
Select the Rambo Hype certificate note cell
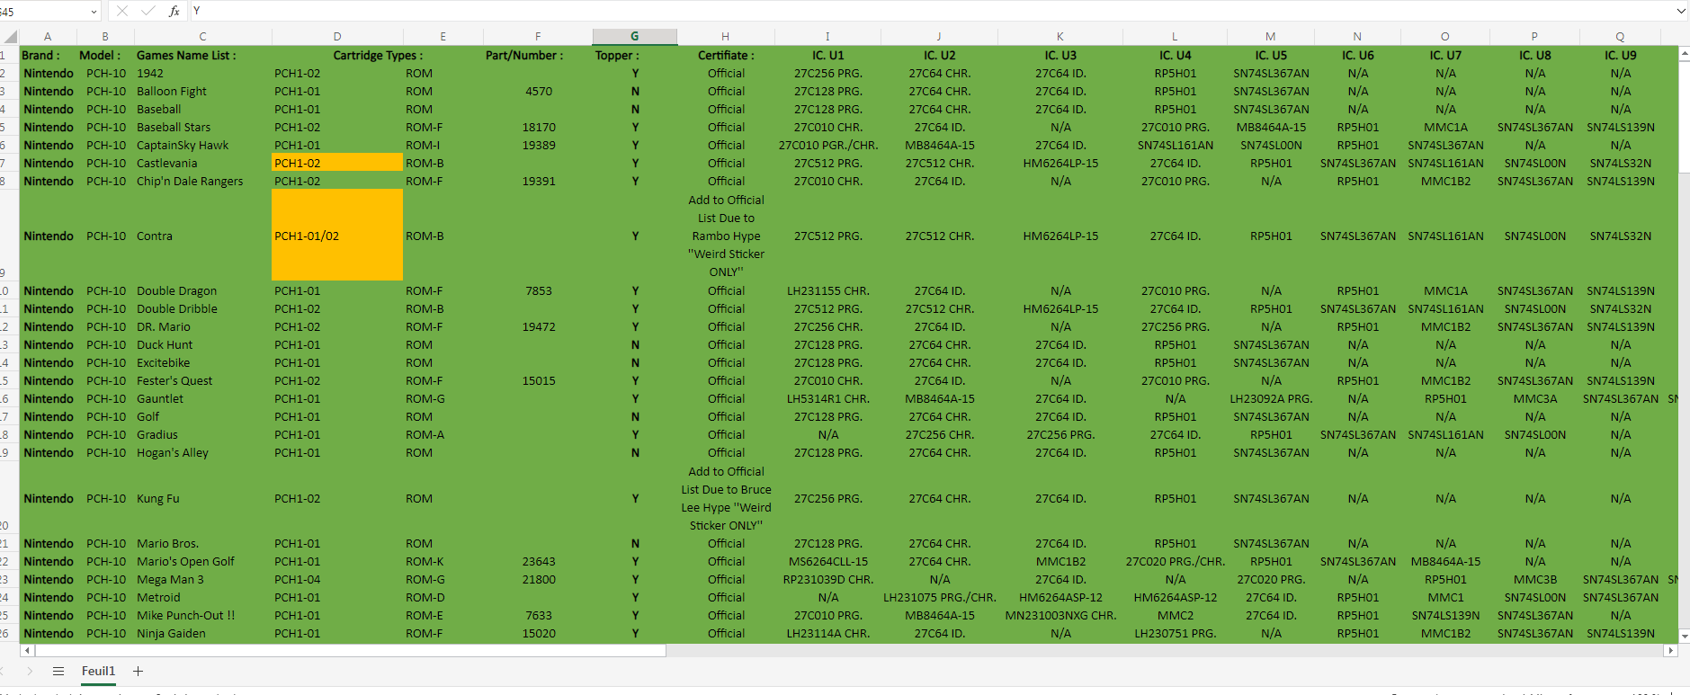726,236
